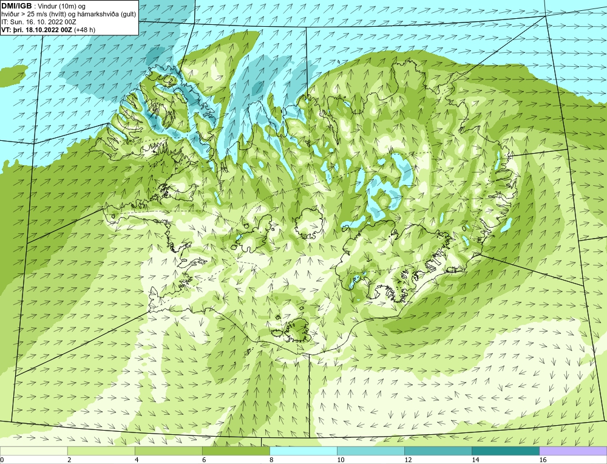Click the '12' label on the color scale
The image size is (607, 464).
point(408,460)
